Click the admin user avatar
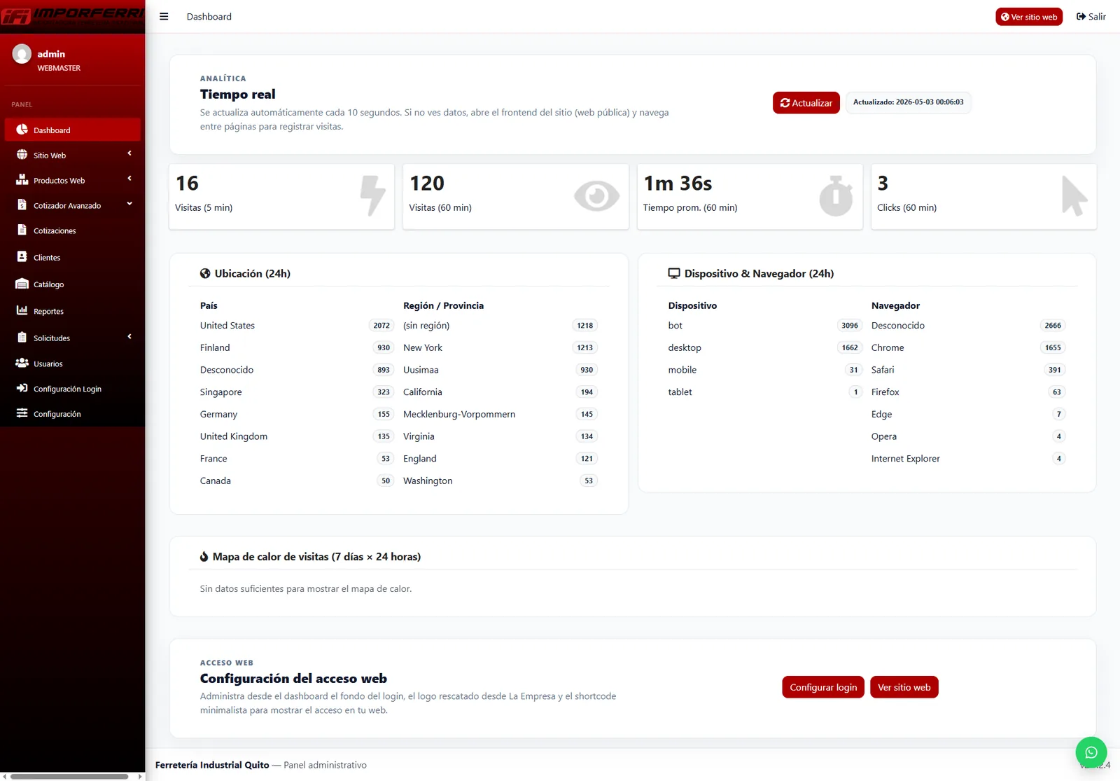 click(x=22, y=54)
